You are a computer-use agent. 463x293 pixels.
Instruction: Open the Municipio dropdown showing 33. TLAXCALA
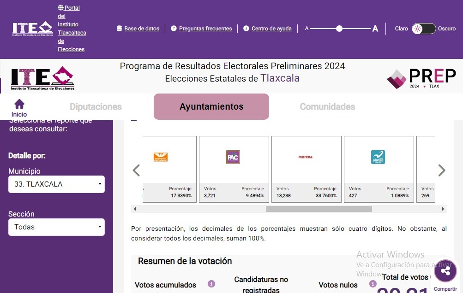pyautogui.click(x=56, y=184)
